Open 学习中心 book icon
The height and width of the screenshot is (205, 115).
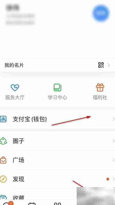pyautogui.click(x=57, y=88)
